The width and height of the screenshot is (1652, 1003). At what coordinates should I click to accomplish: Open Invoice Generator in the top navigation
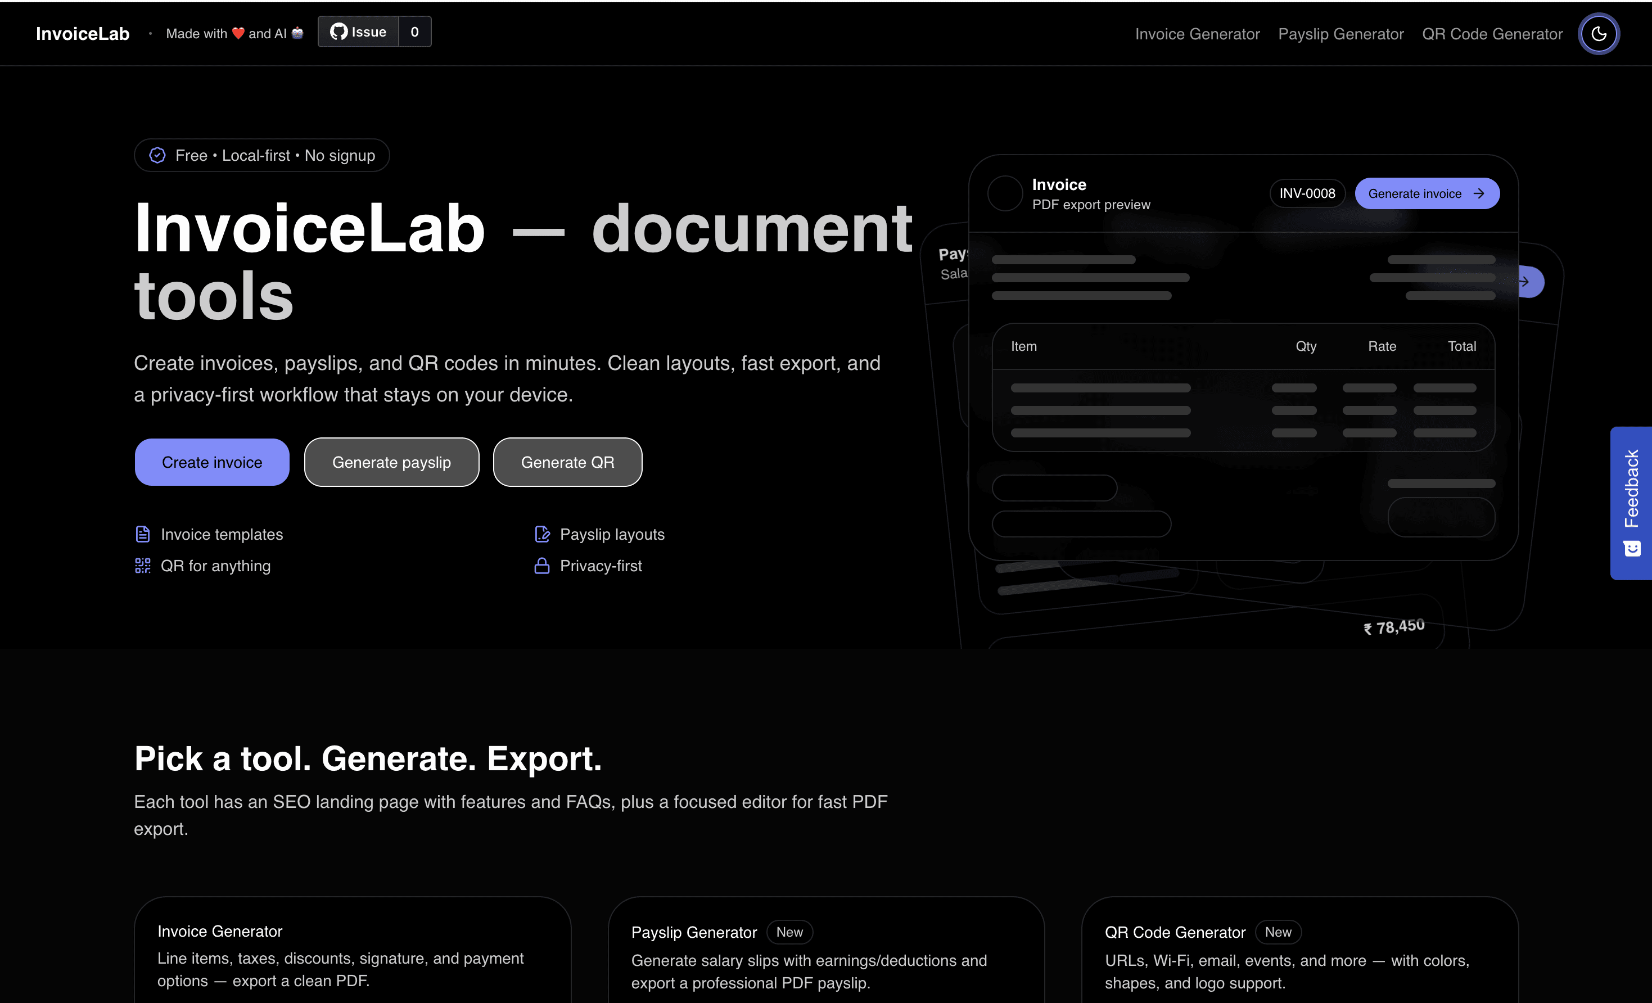click(x=1197, y=34)
